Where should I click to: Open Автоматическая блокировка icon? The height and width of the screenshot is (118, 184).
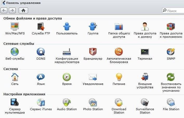tap(119, 52)
